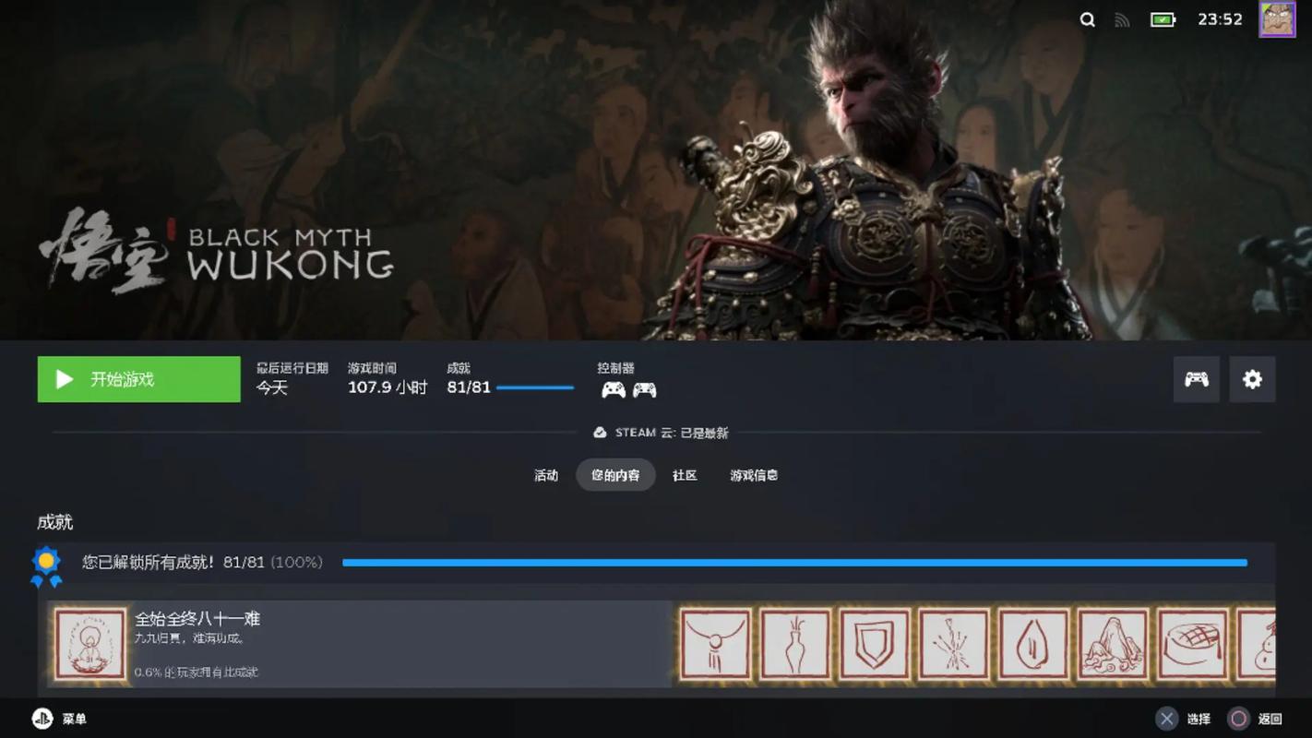This screenshot has height=738, width=1312.
Task: Open controller settings gamepad button
Action: coord(1197,379)
